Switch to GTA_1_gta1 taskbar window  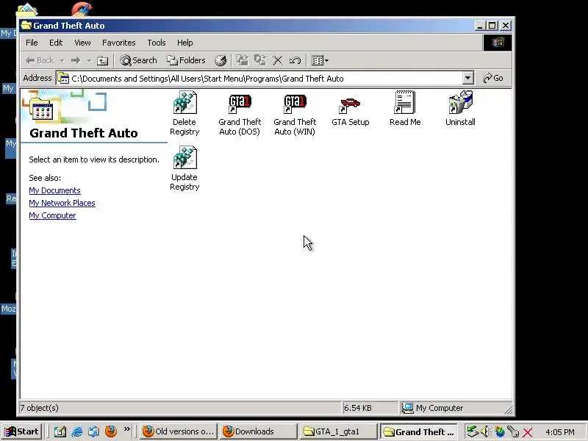point(337,431)
